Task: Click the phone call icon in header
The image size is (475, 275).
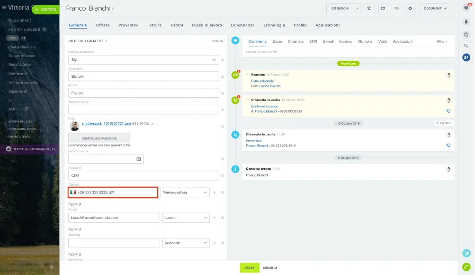Action: coord(369,8)
